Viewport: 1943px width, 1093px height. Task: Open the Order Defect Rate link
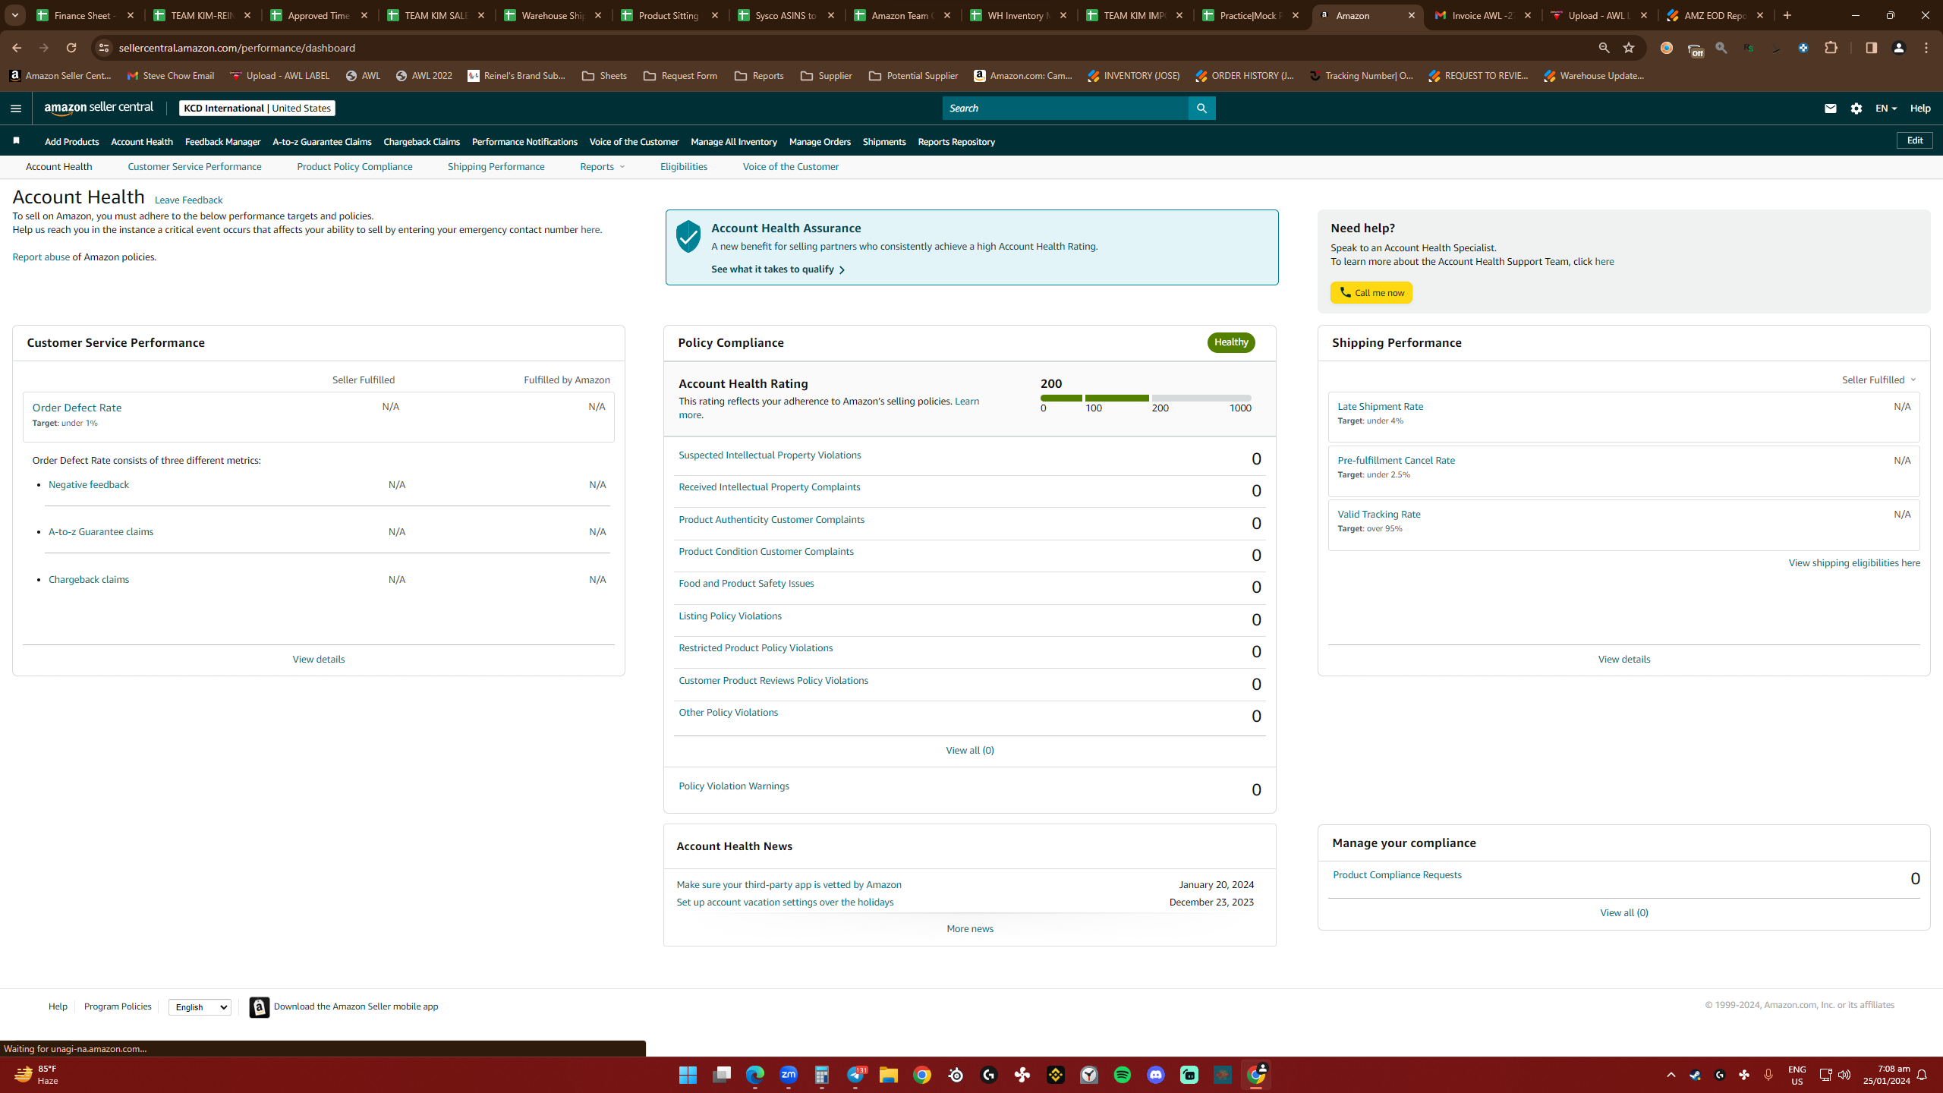point(77,408)
